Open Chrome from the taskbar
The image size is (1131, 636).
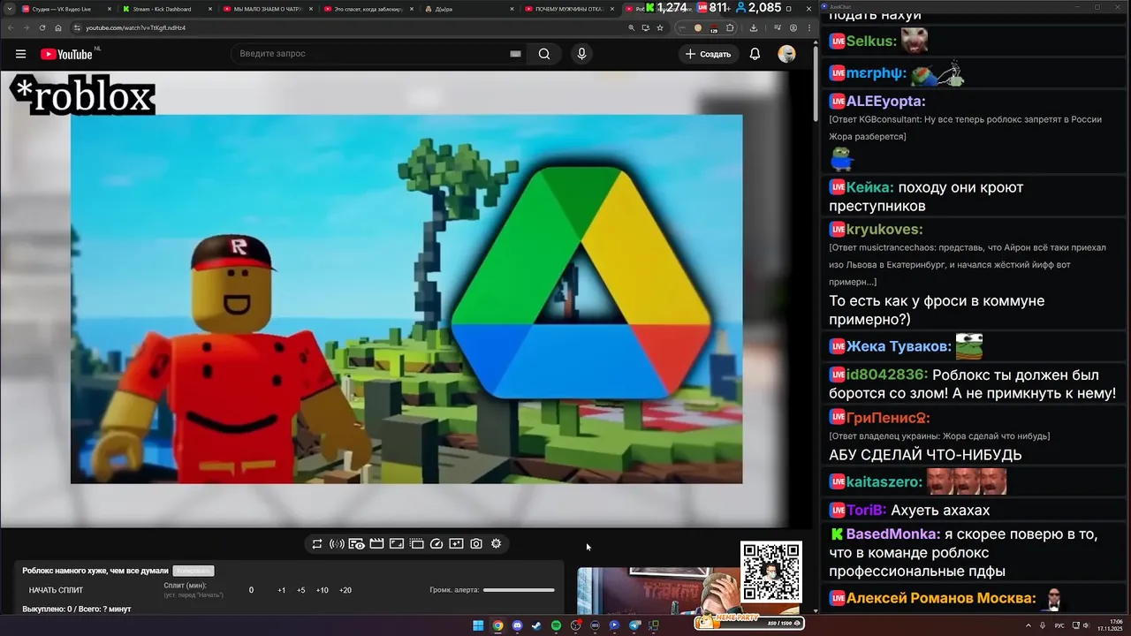497,625
